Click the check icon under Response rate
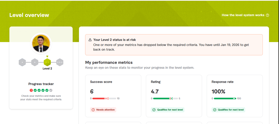Image resolution: width=279 pixels, height=124 pixels. pyautogui.click(x=215, y=110)
